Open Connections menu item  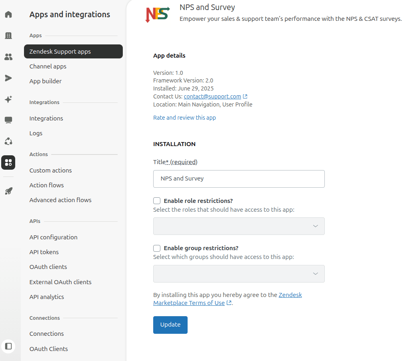point(47,333)
